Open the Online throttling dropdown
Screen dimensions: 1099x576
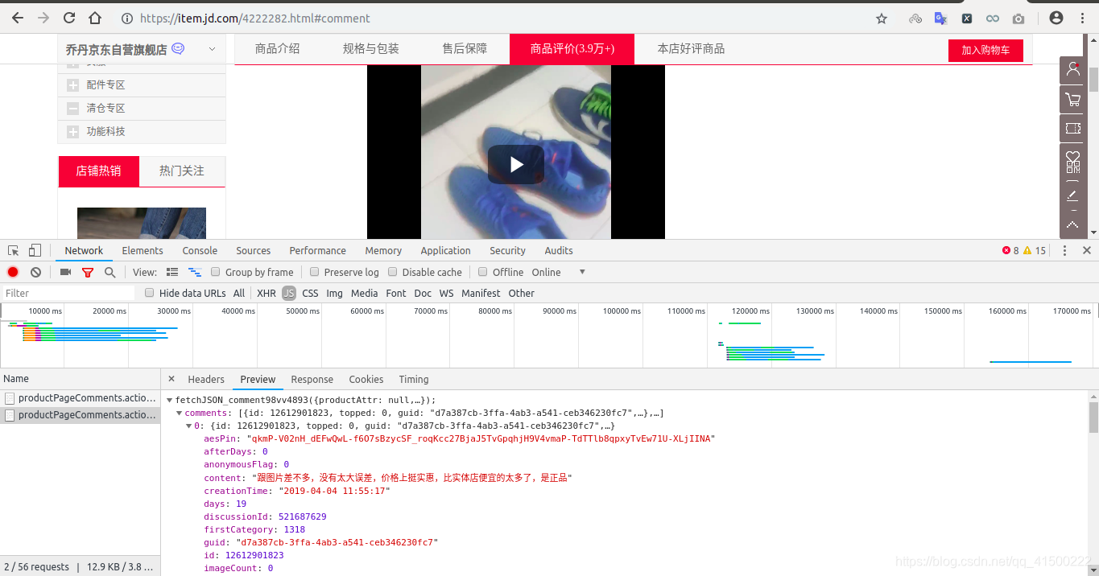(558, 272)
